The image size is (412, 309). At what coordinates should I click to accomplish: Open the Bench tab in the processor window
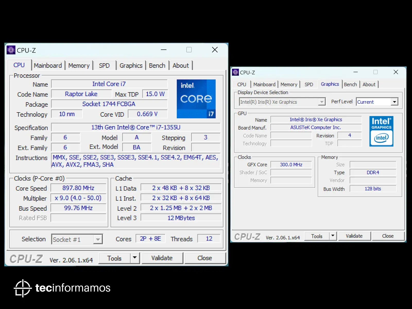pyautogui.click(x=157, y=66)
